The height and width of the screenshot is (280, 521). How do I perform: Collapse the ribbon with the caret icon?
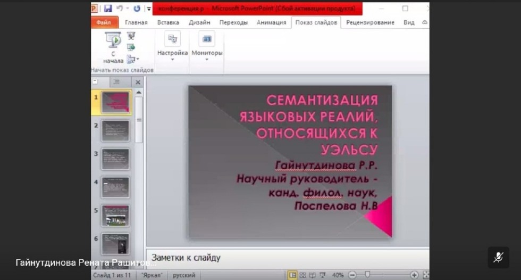425,22
